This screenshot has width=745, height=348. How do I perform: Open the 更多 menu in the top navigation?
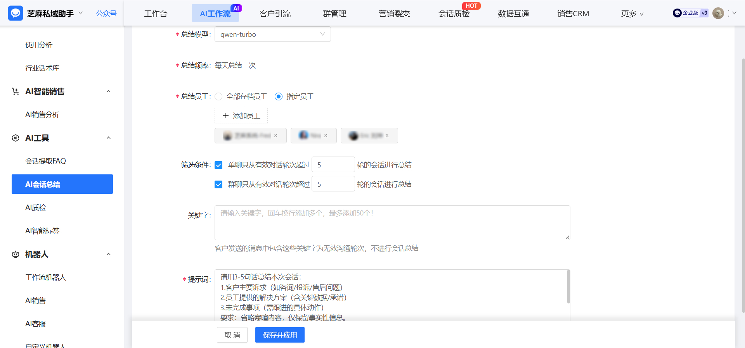coord(632,14)
